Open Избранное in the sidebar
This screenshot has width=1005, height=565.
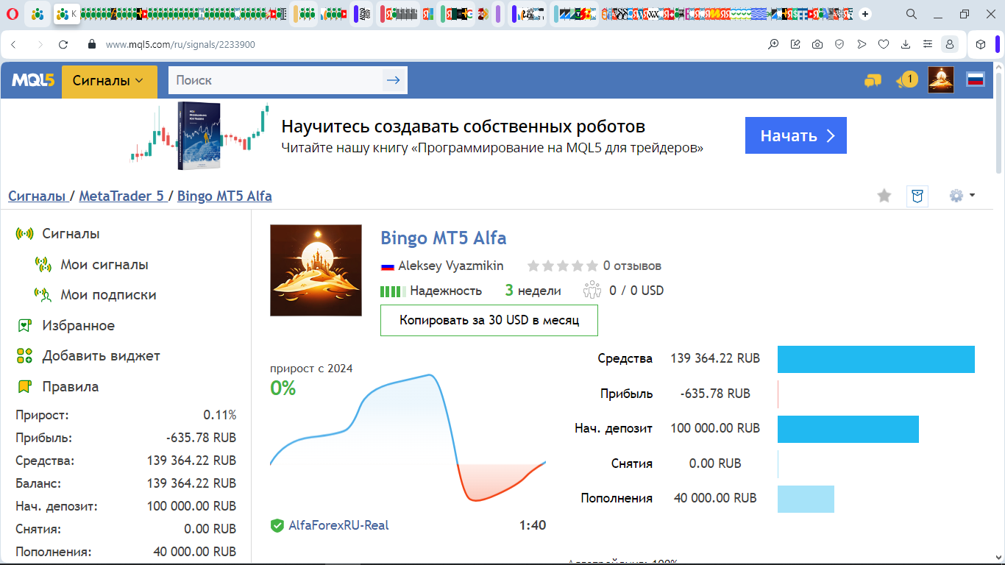[78, 326]
